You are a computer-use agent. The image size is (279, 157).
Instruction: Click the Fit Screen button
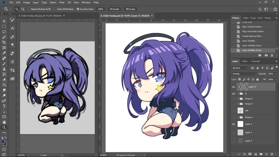(114, 9)
